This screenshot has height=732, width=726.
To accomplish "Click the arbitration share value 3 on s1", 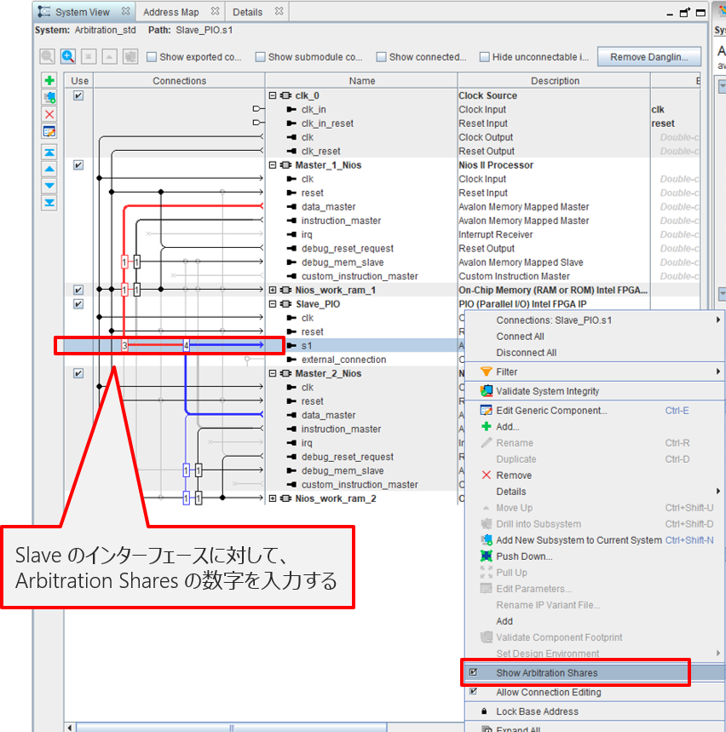I will tap(124, 346).
